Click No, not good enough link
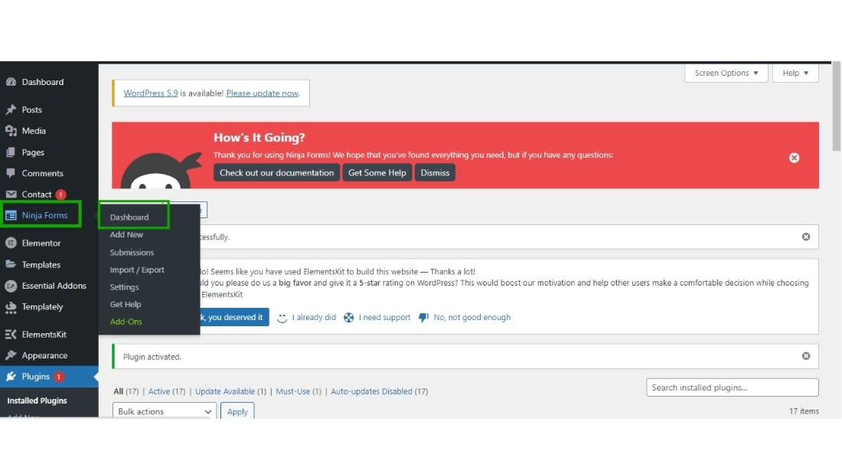This screenshot has width=842, height=474. 472,318
